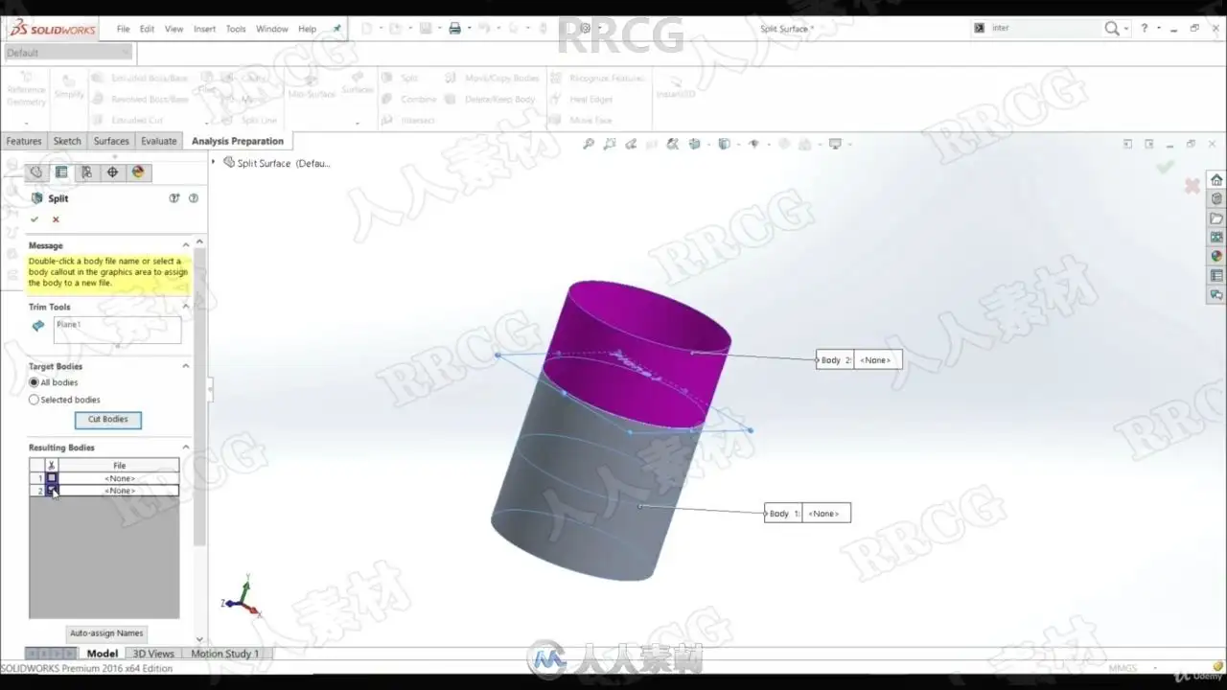Click the Body 2 <None> callout
Image resolution: width=1227 pixels, height=690 pixels.
(859, 359)
